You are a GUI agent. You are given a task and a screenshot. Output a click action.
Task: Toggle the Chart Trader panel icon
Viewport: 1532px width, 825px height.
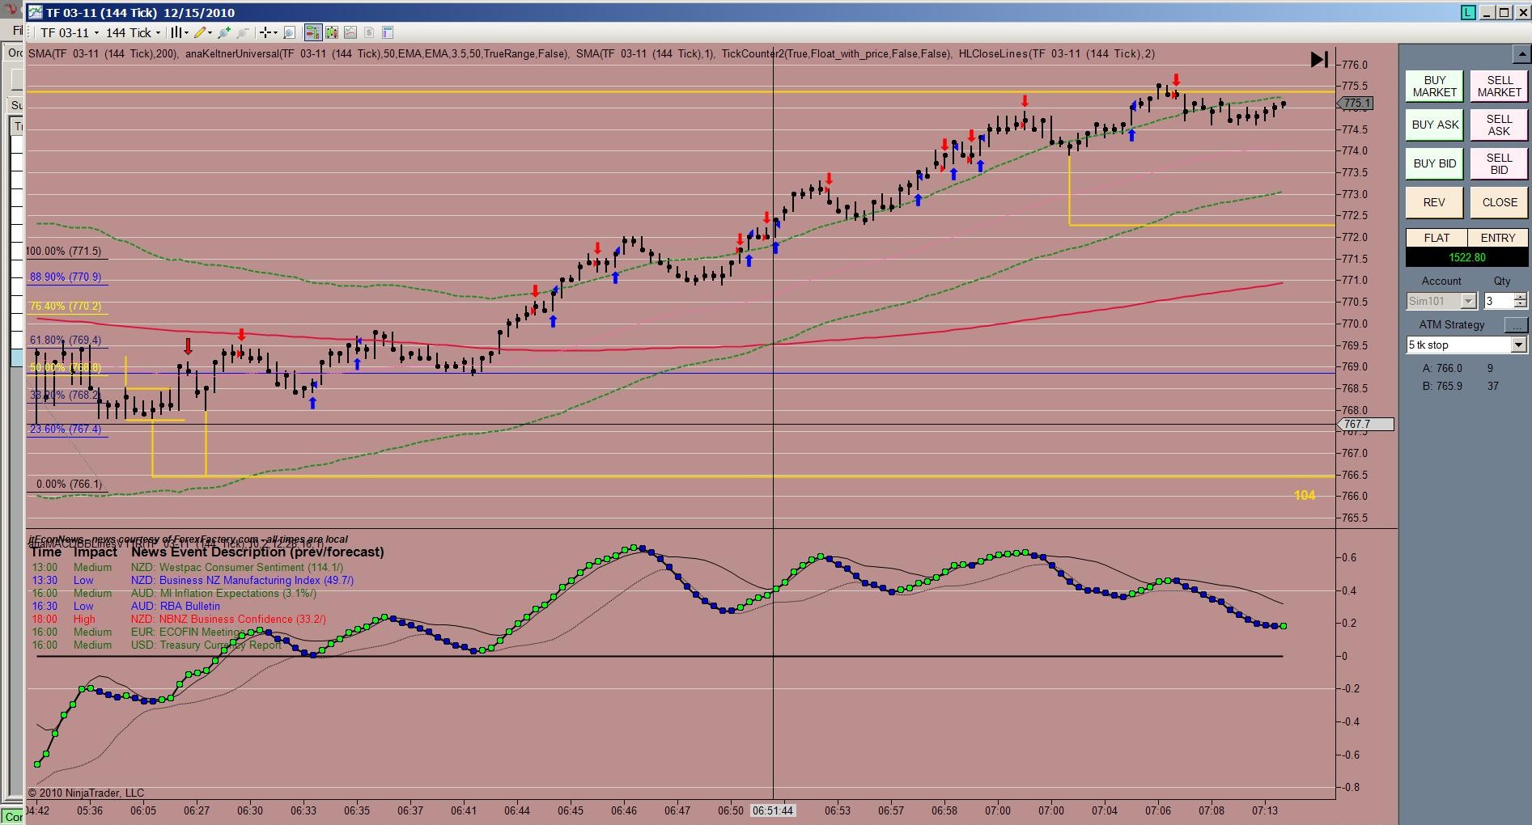[312, 32]
